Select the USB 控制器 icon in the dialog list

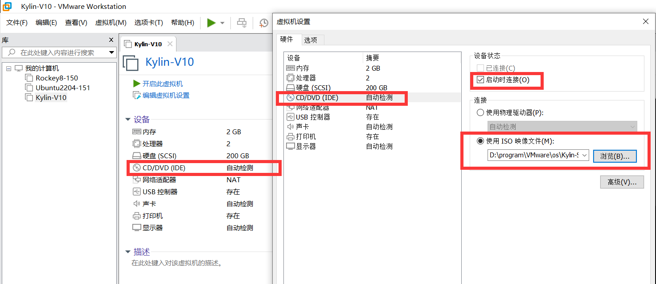coord(291,117)
